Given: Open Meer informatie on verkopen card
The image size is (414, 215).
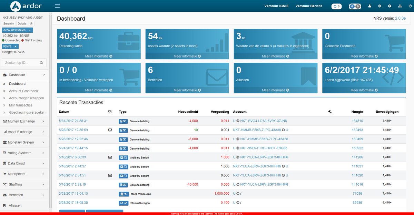Looking at the screenshot, I should pyautogui.click(x=99, y=90).
